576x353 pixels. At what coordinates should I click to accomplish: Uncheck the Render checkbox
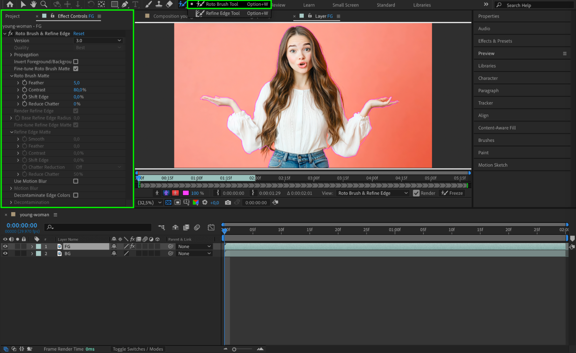416,193
